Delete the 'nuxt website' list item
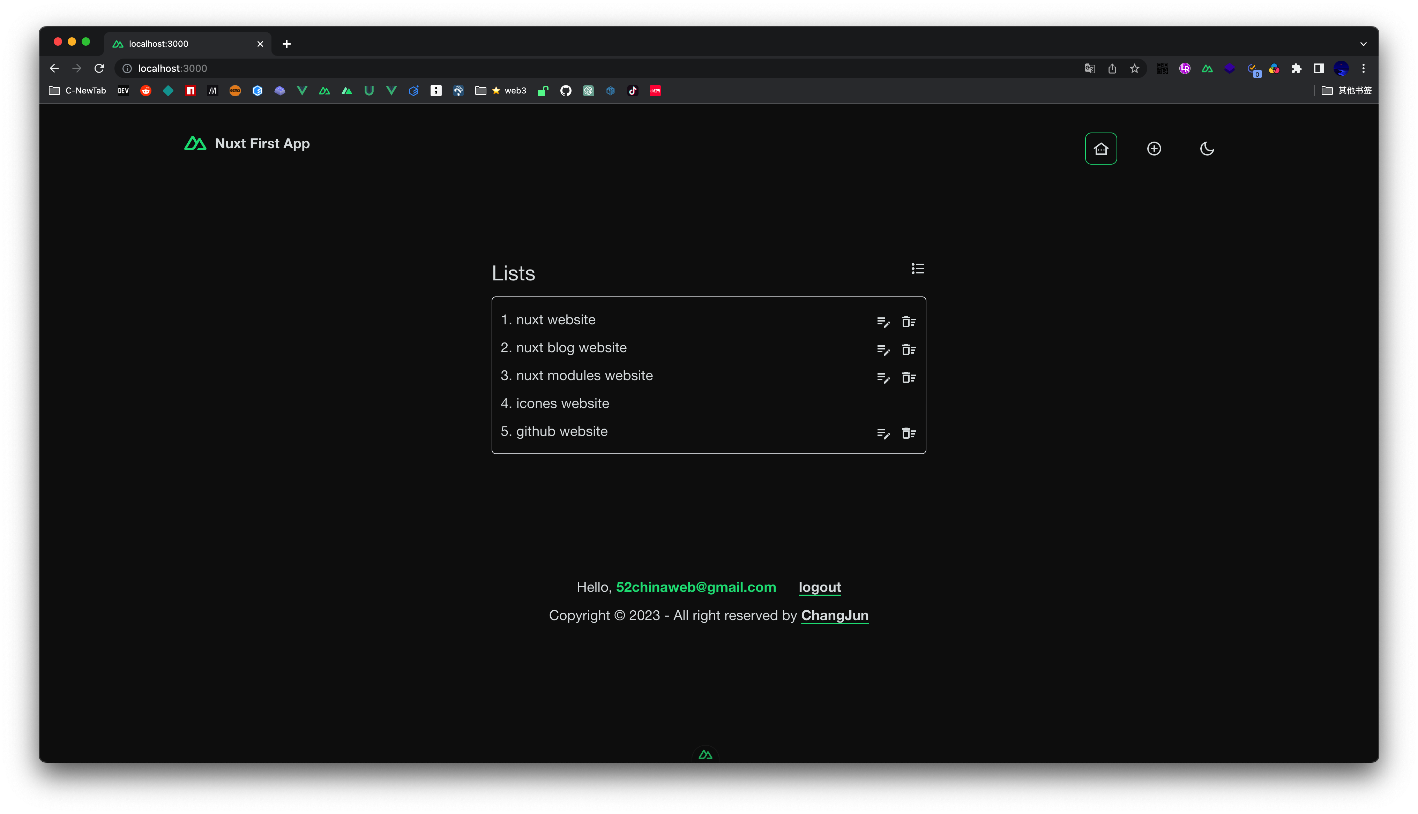Viewport: 1418px width, 814px height. click(x=908, y=322)
